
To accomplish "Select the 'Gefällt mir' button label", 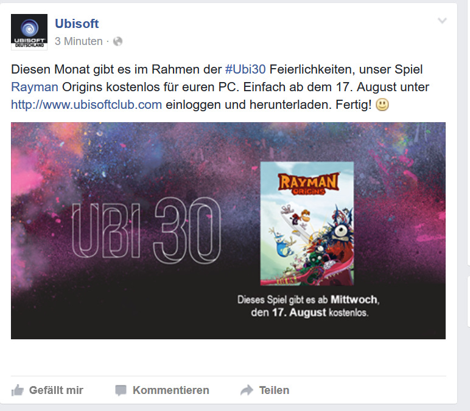I will coord(56,390).
